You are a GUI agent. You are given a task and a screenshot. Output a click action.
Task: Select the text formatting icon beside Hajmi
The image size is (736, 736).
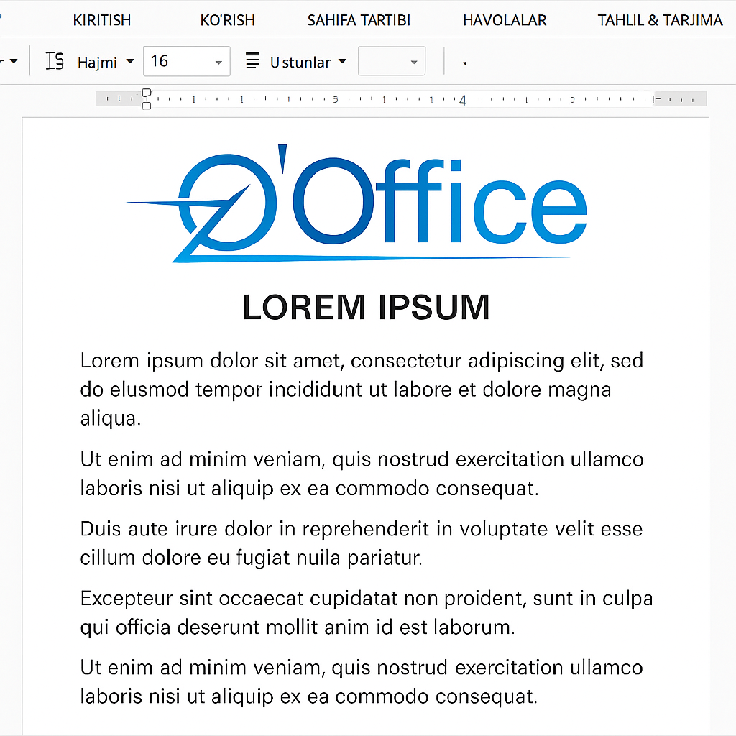[x=54, y=62]
